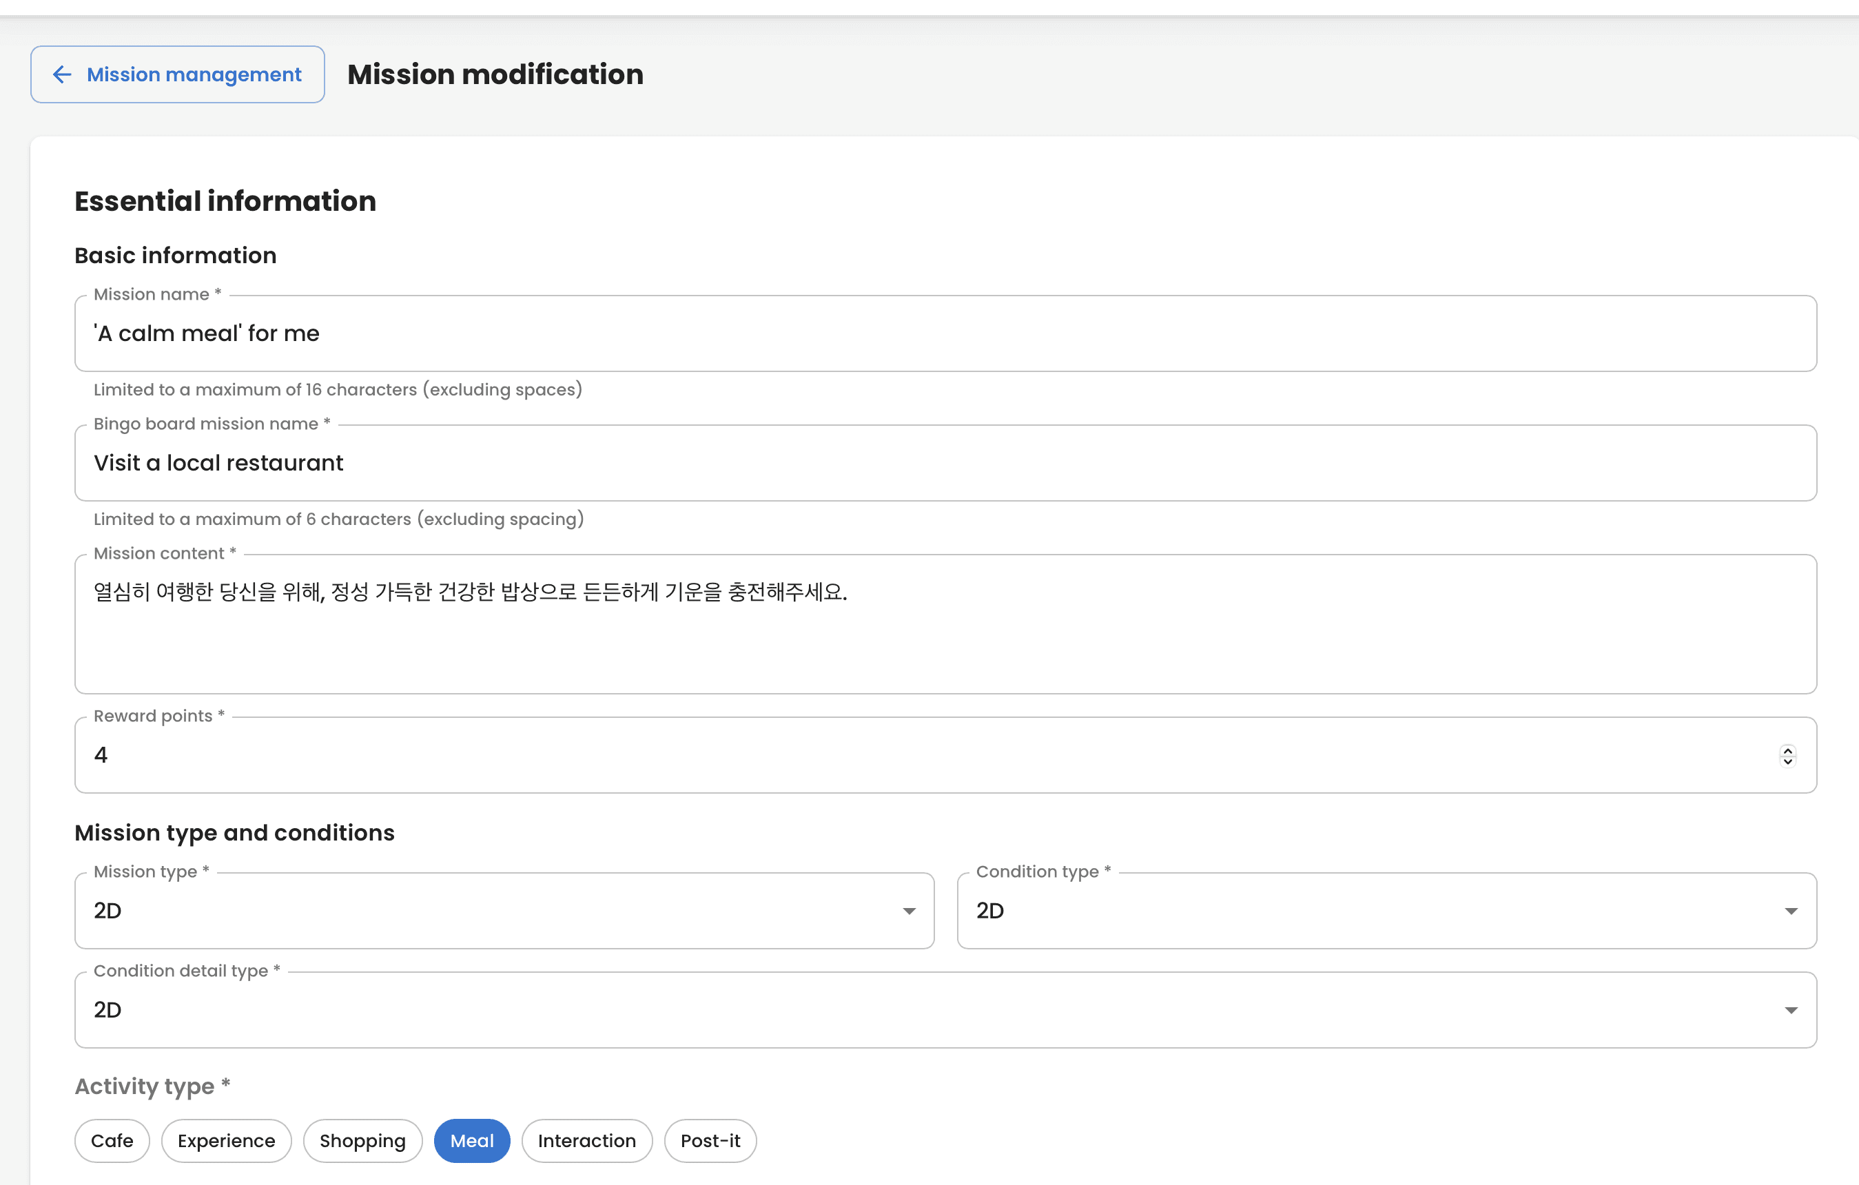
Task: Select the Post-it activity chip
Action: [710, 1140]
